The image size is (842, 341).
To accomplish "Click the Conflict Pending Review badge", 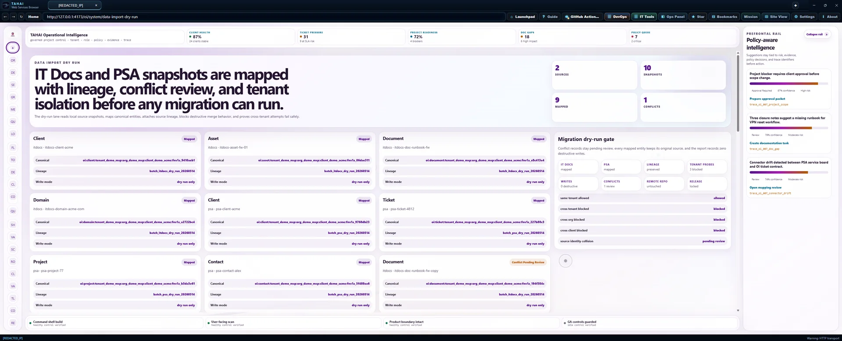I will (528, 262).
